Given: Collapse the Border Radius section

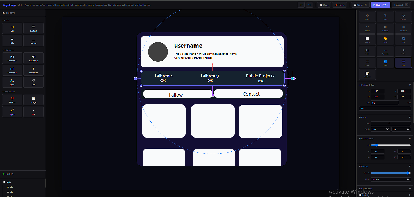Looking at the screenshot, I should tap(410, 139).
